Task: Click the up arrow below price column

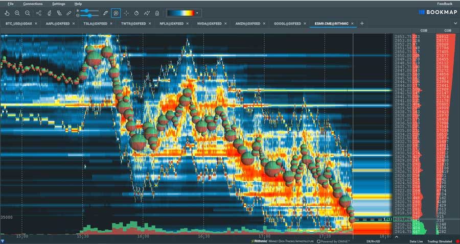Action: click(x=396, y=237)
